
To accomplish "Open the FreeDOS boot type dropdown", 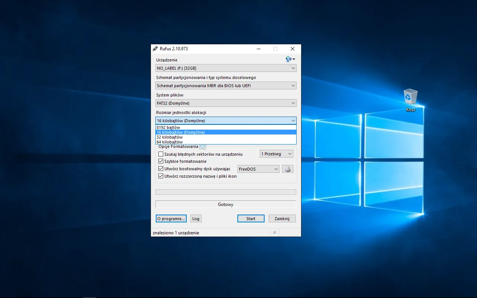I will point(258,169).
